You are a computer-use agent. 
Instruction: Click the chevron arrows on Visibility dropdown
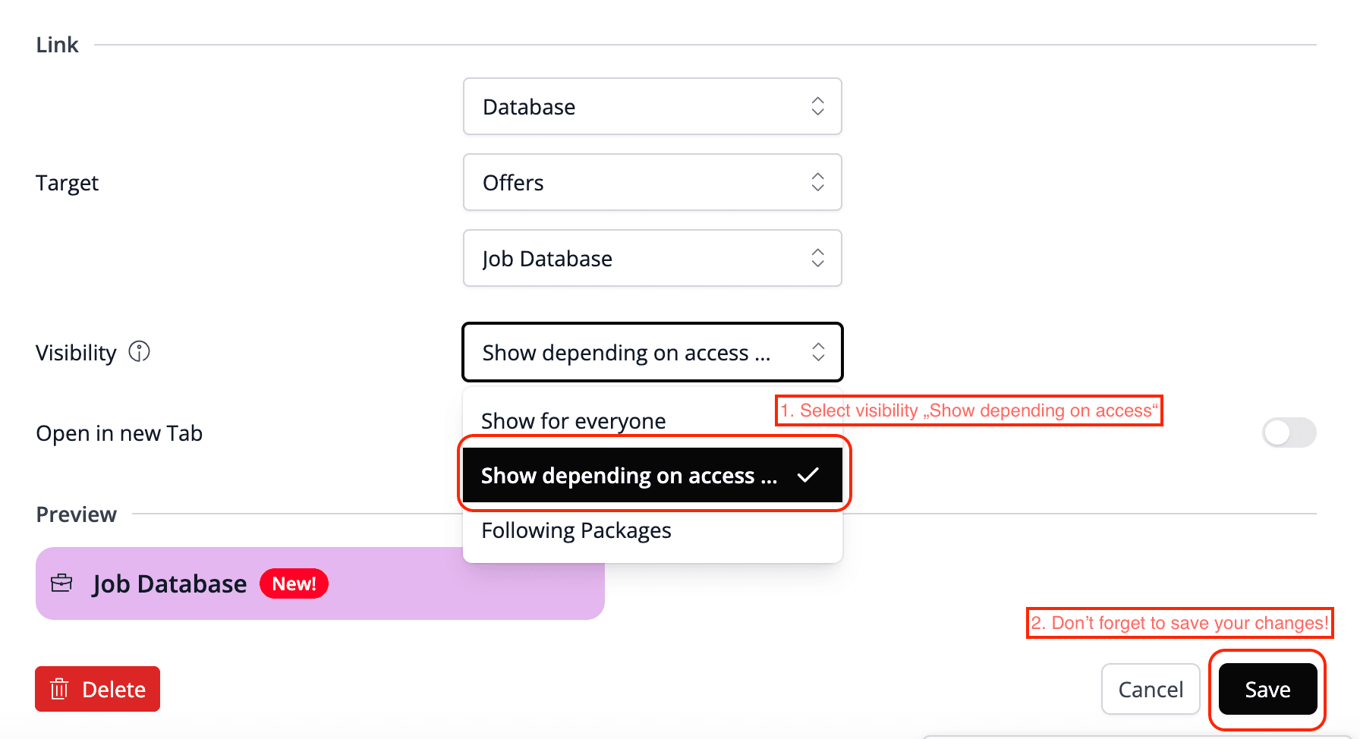click(817, 352)
